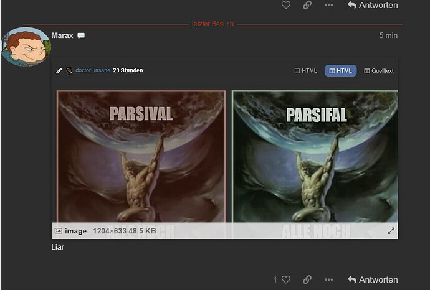Click Antworten below the Liar post
This screenshot has height=290, width=430.
pos(373,279)
